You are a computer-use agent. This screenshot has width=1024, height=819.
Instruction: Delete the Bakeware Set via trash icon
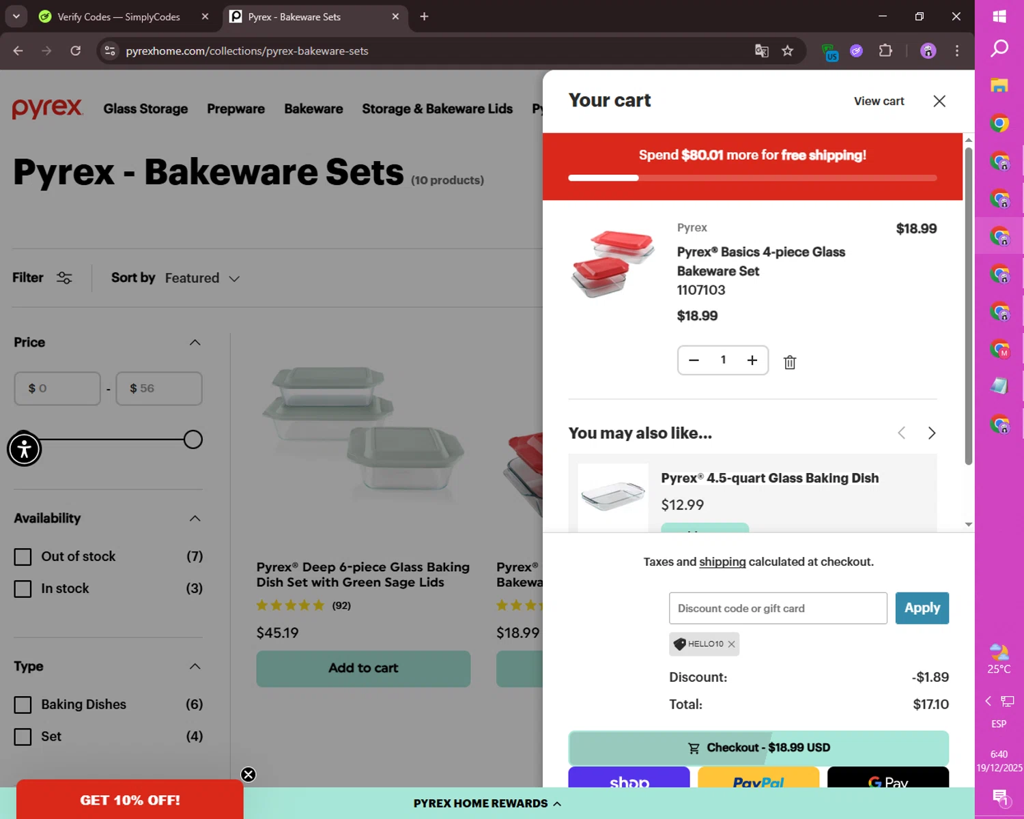(x=790, y=362)
